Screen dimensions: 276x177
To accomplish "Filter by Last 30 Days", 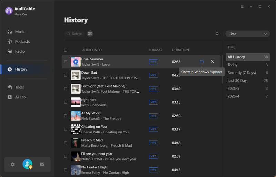I will [x=247, y=81].
